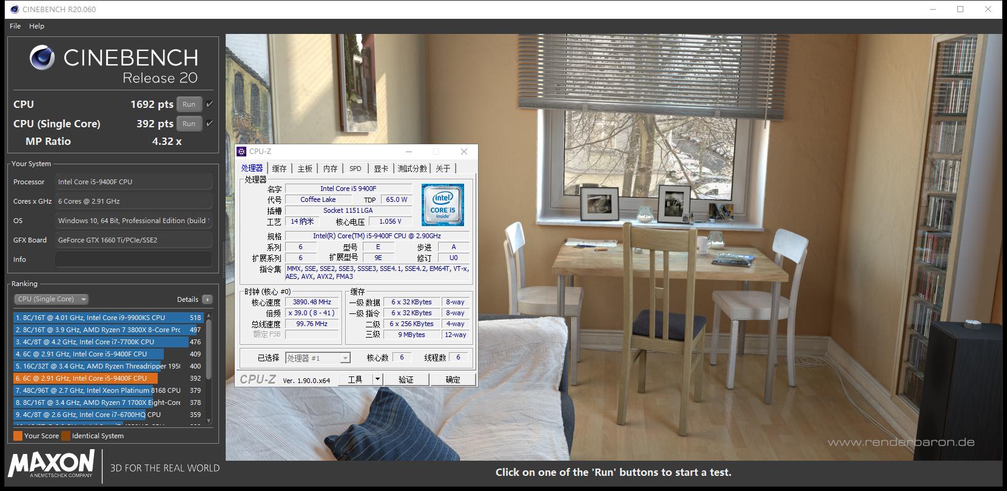This screenshot has height=491, width=1007.
Task: Click the MP Ratio value 4.32 x
Action: 167,141
